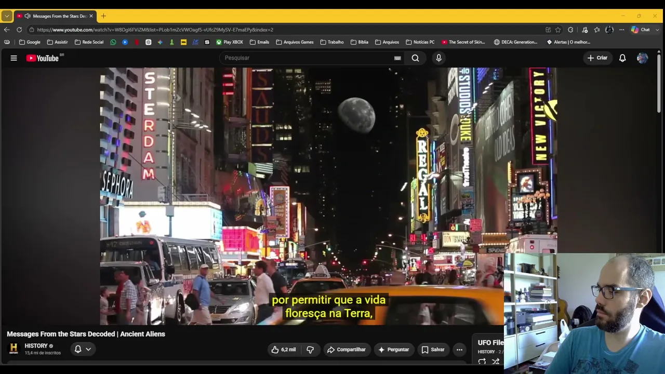This screenshot has width=665, height=374.
Task: Click the Criar button
Action: pos(597,58)
